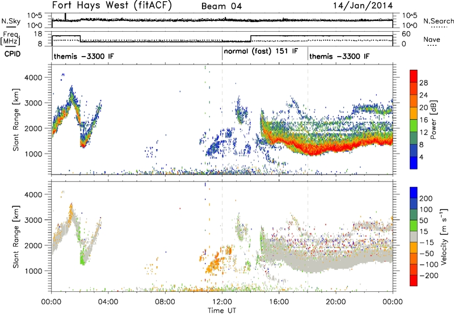Select the "Power [dB]" colorbar title

click(x=433, y=120)
